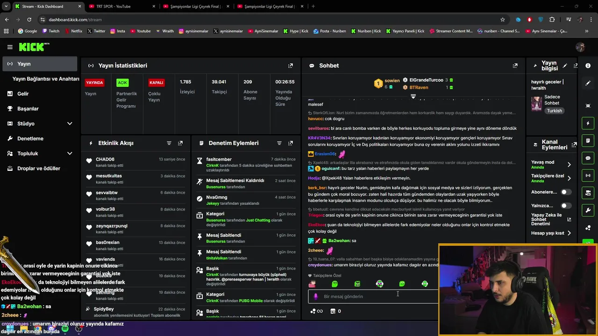This screenshot has width=598, height=336.
Task: Select the first green blob emote
Action: 335,284
